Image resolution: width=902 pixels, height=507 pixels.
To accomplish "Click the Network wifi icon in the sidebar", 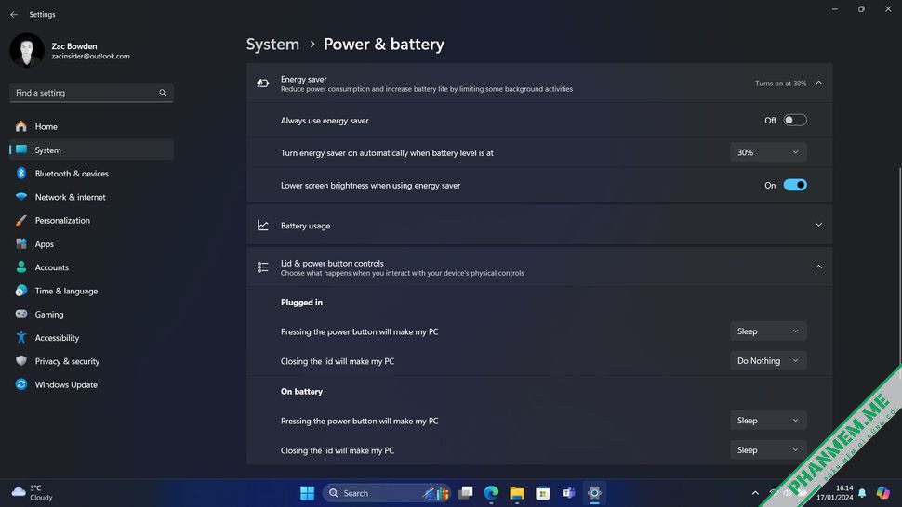I will pyautogui.click(x=21, y=196).
